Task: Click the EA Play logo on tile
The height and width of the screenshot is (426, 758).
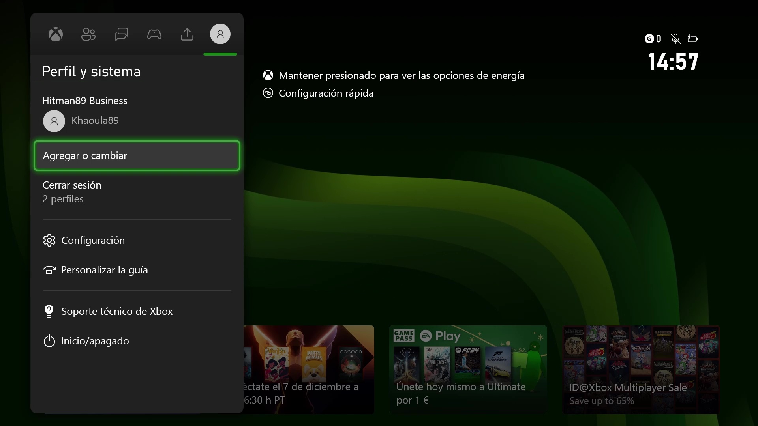Action: (440, 336)
